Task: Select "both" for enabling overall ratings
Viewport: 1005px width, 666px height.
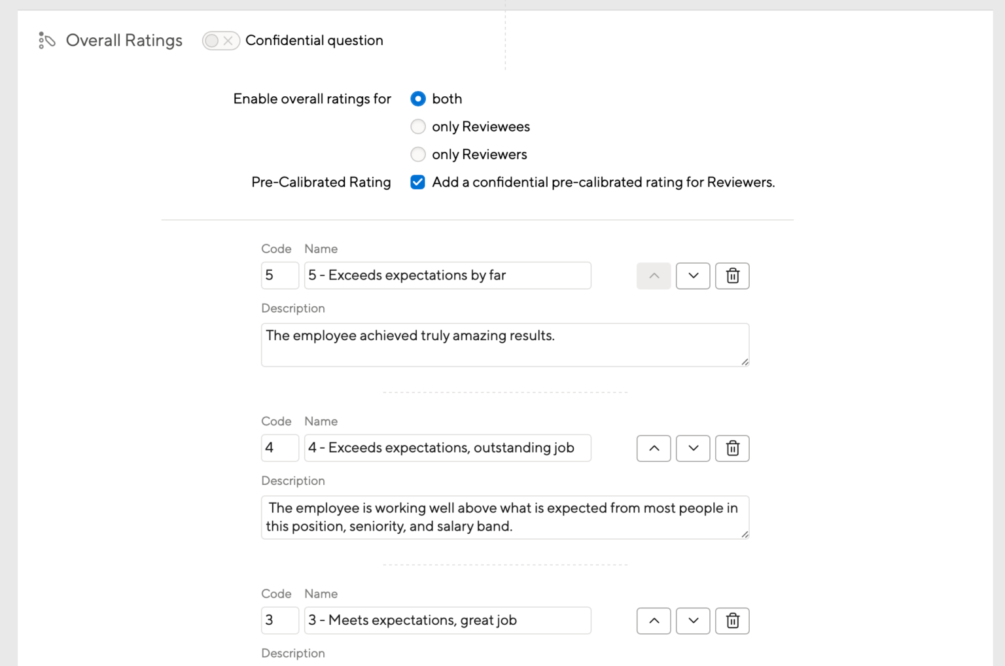Action: coord(417,98)
